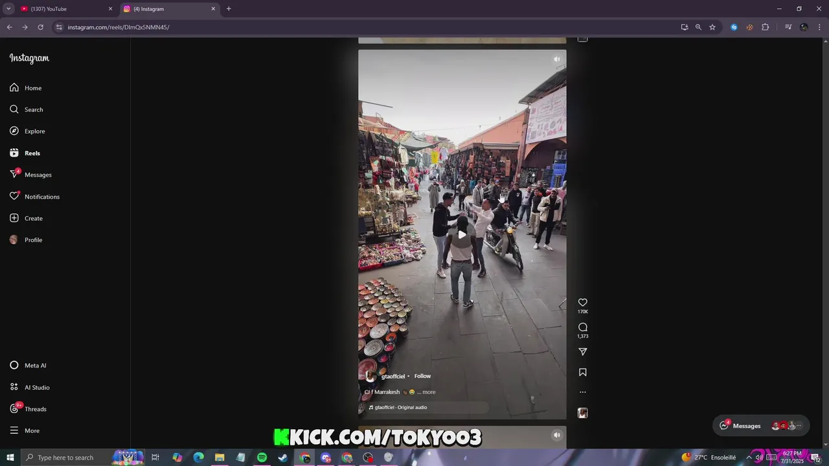Open the cookie extension icon

[x=749, y=27]
